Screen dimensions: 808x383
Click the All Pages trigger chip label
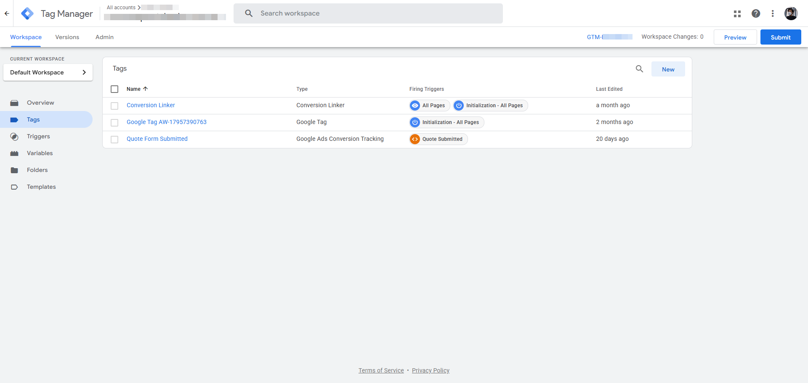pos(433,106)
